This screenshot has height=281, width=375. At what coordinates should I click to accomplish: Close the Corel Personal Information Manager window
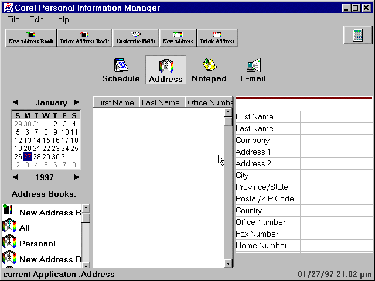click(366, 8)
